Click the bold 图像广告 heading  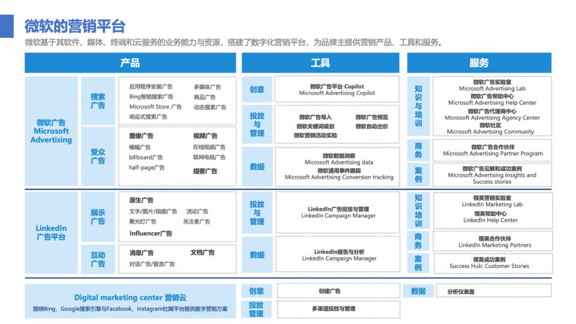point(141,136)
